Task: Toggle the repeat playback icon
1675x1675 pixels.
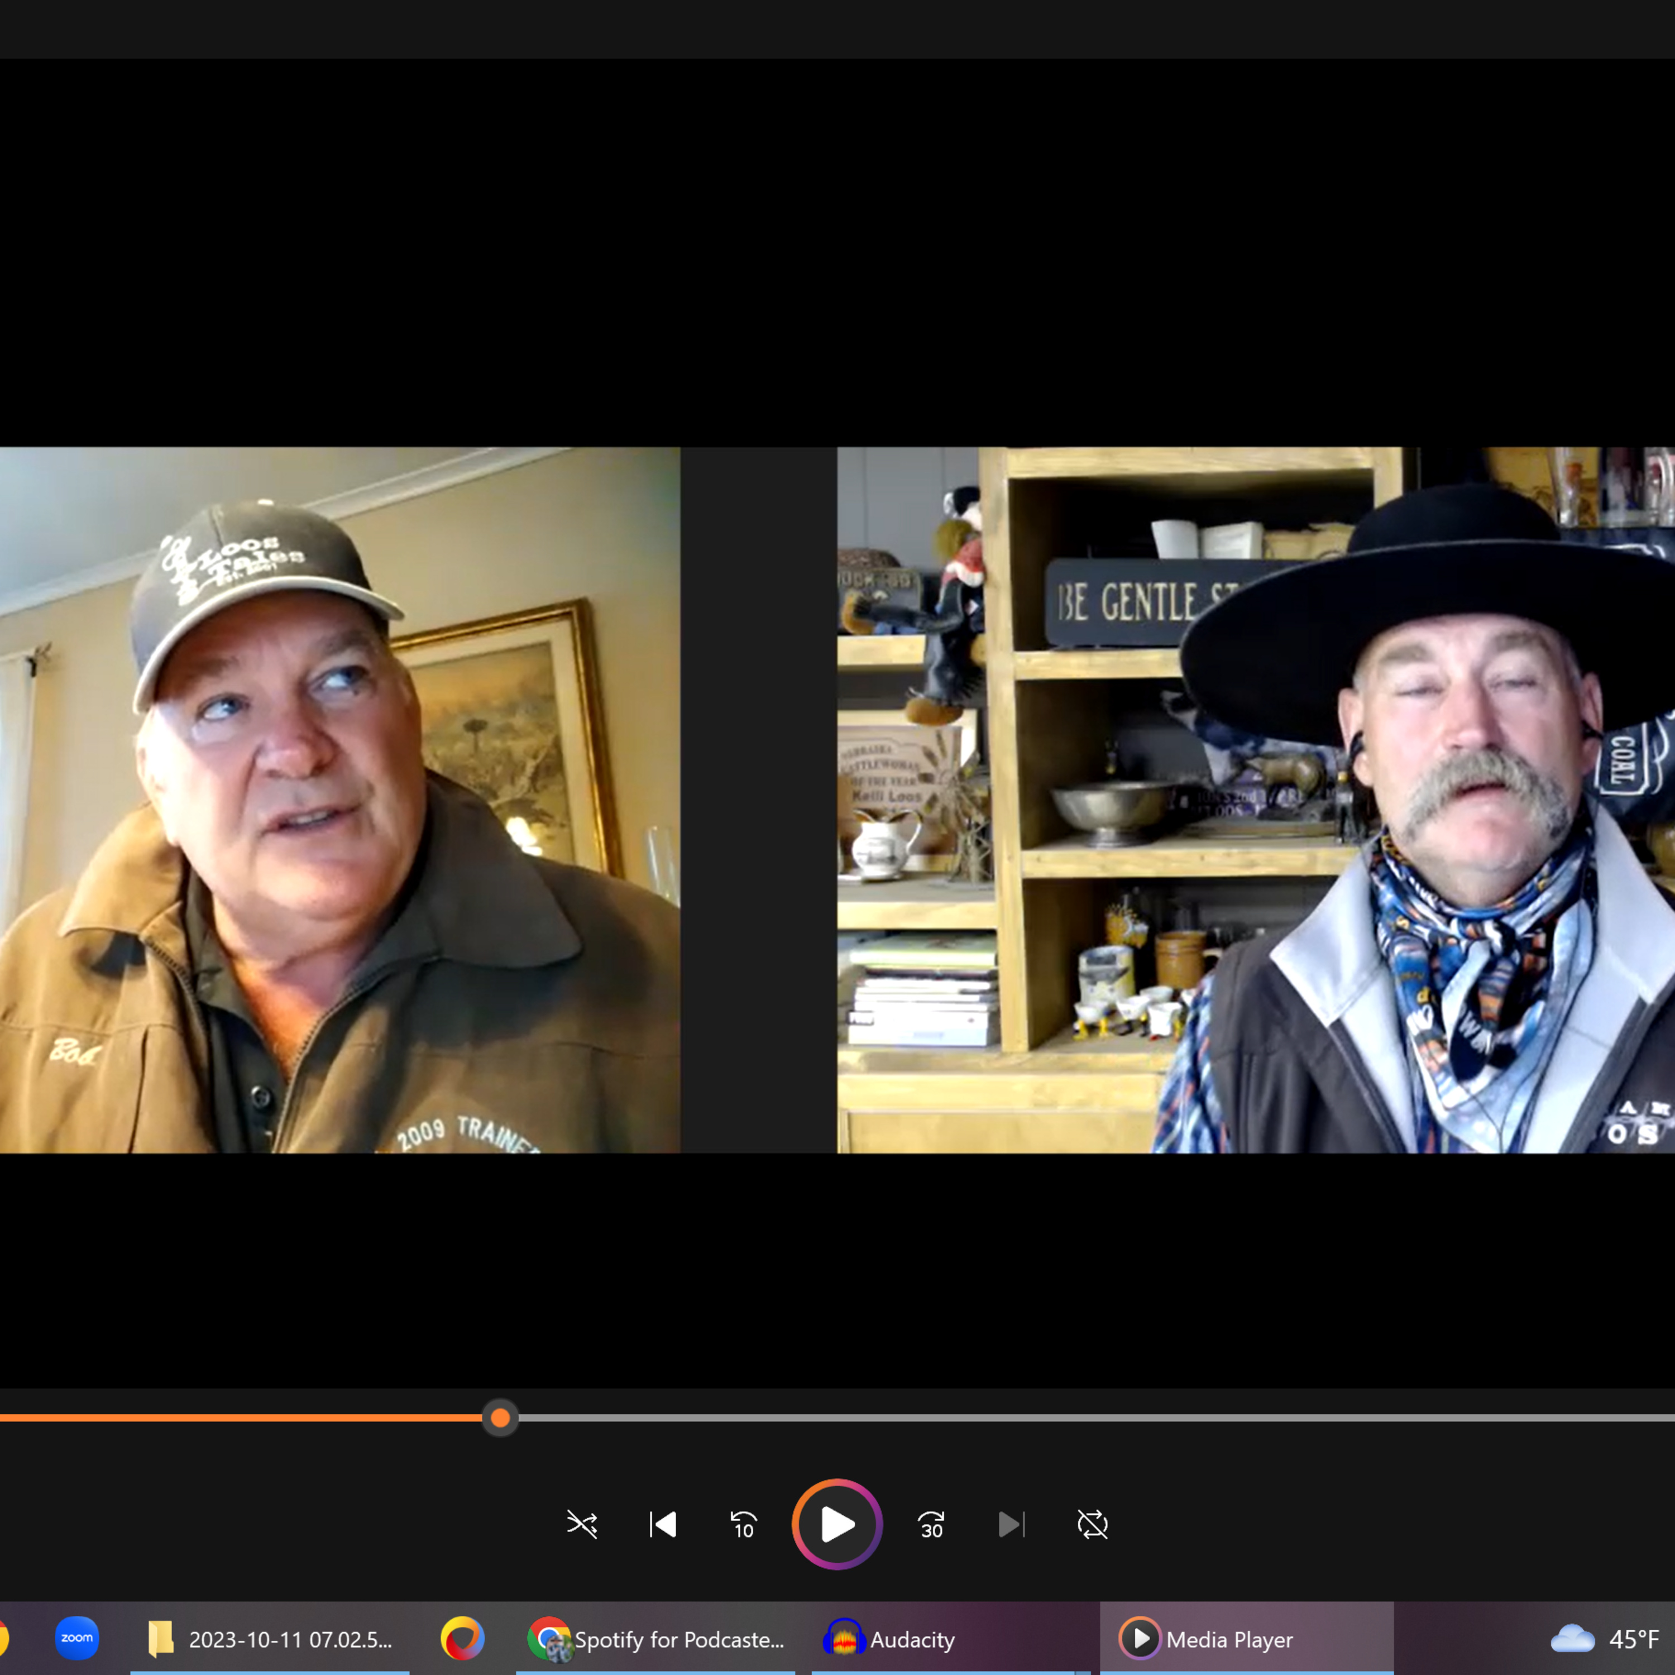Action: (x=1093, y=1524)
